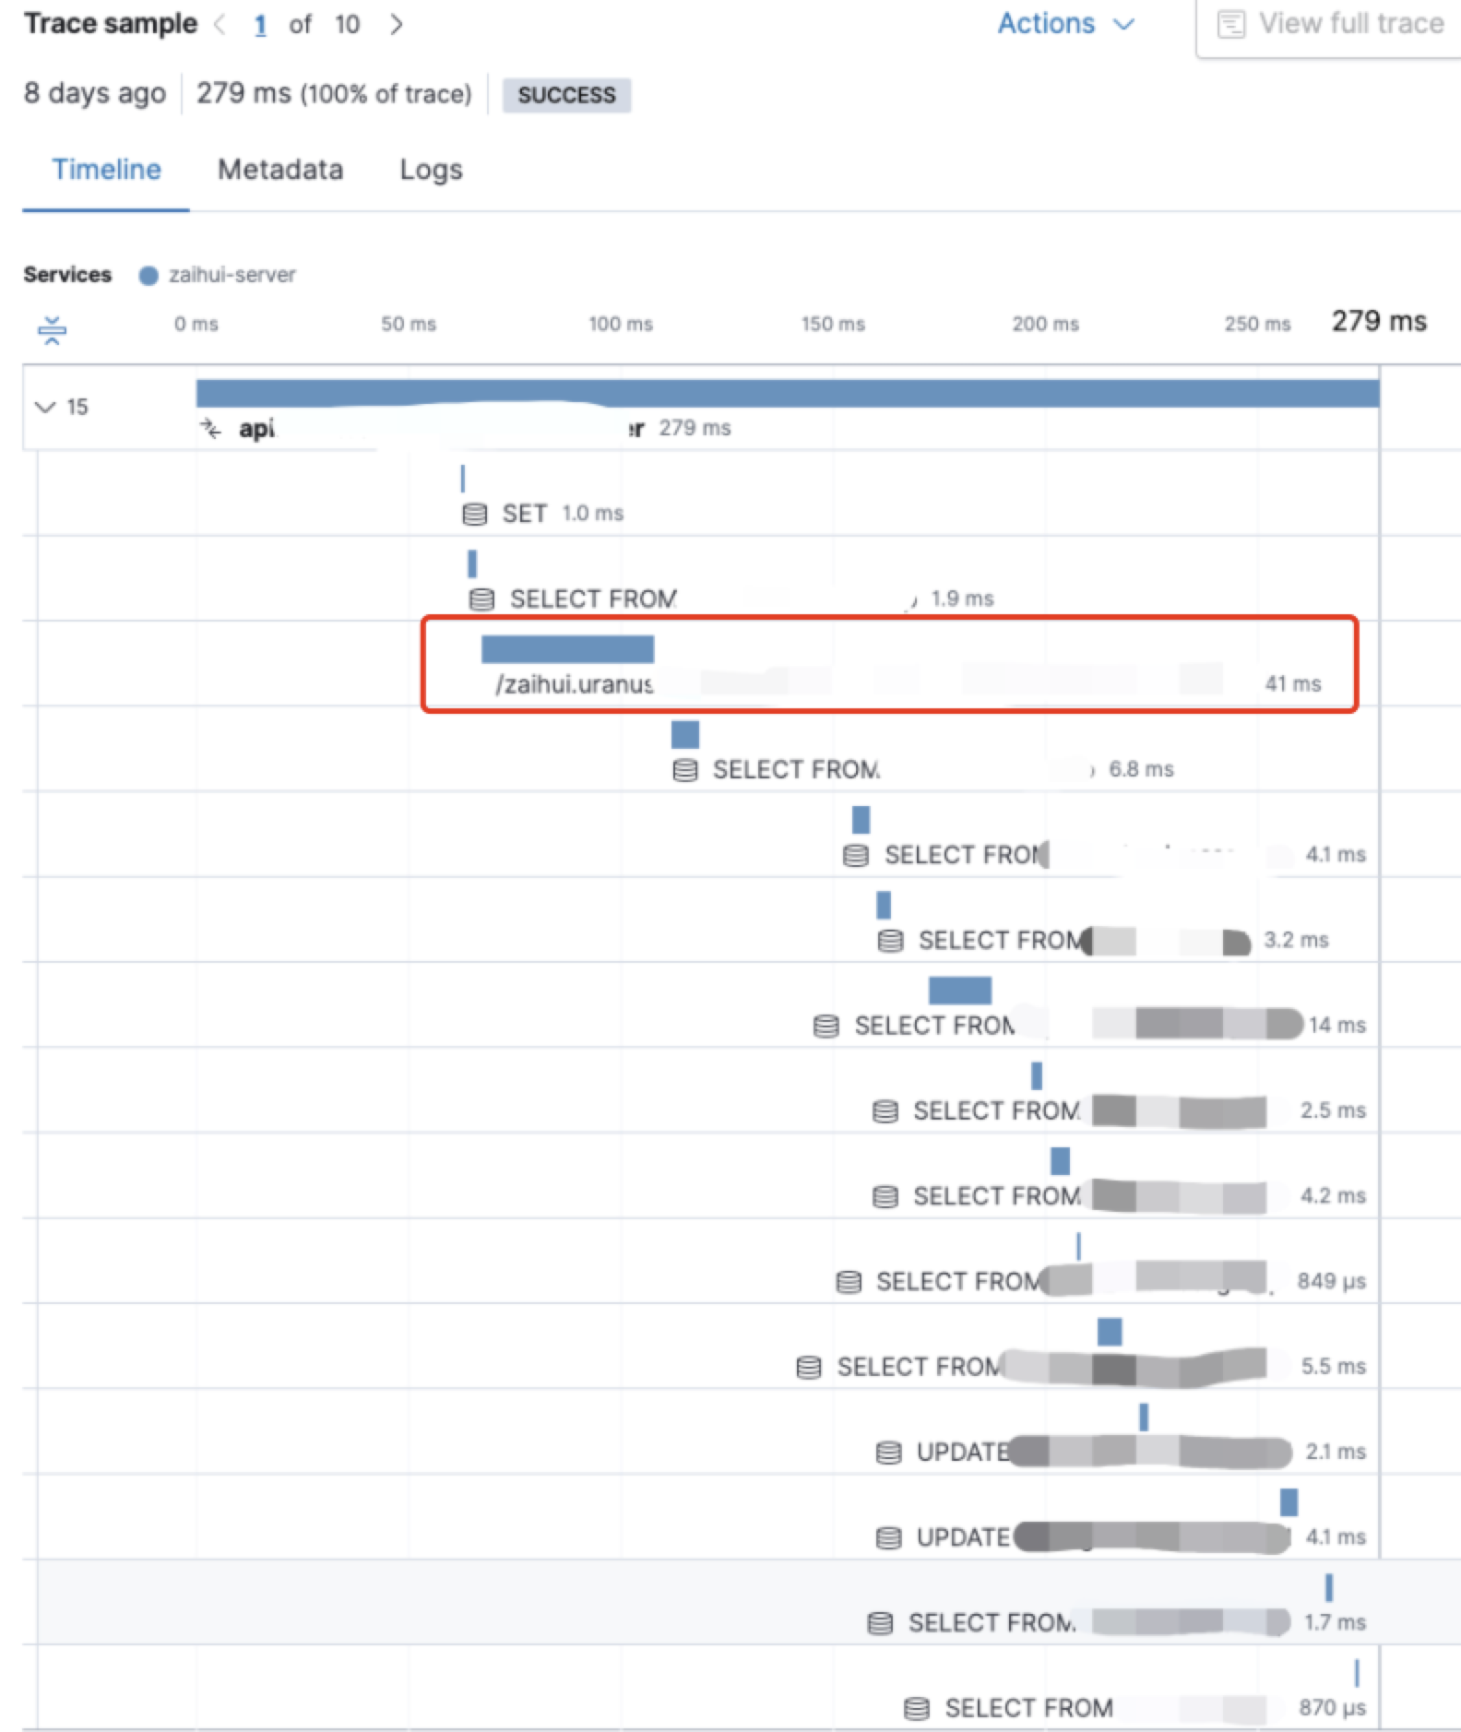Go to the previous trace sample
Screen dimensions: 1461x1732
coord(220,25)
